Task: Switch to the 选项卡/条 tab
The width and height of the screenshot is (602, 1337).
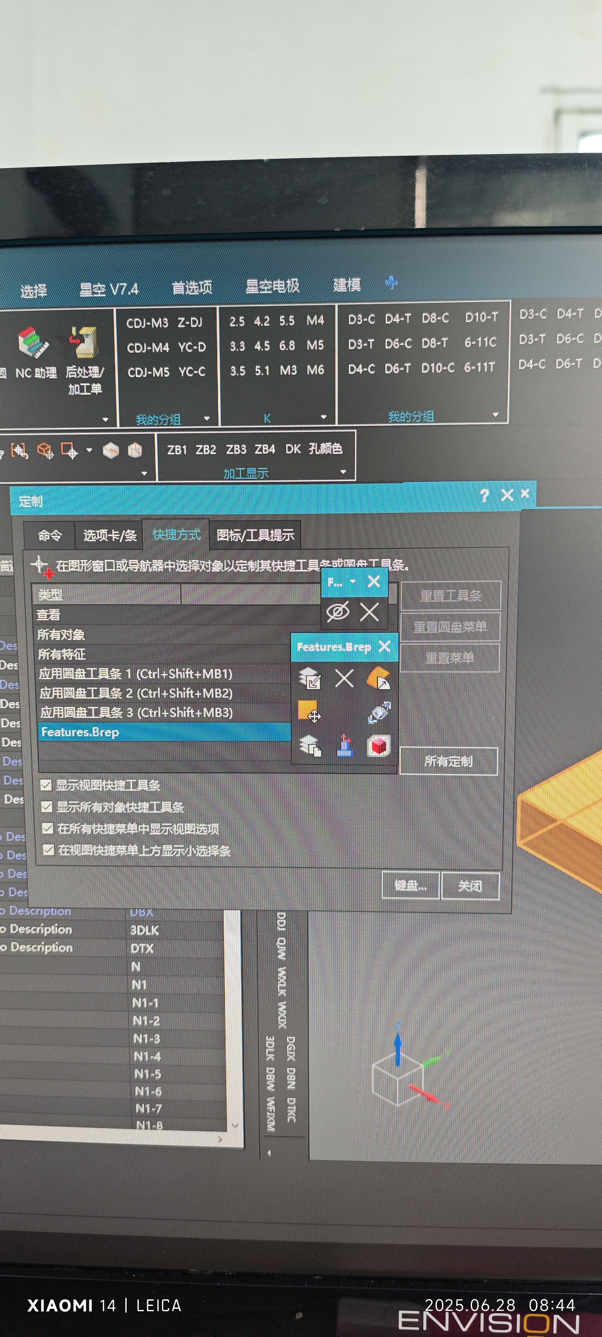Action: (109, 535)
